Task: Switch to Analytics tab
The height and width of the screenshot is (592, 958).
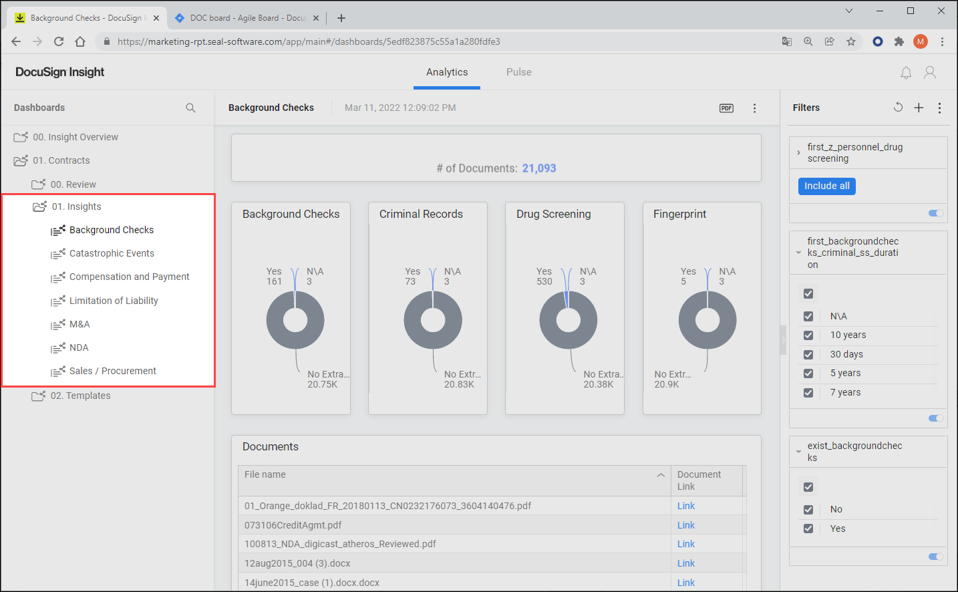Action: coord(447,72)
